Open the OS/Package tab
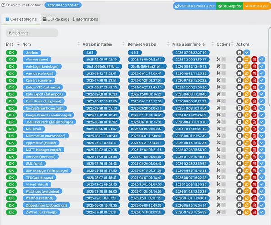Screen dimensions: 271x225 point(56,19)
